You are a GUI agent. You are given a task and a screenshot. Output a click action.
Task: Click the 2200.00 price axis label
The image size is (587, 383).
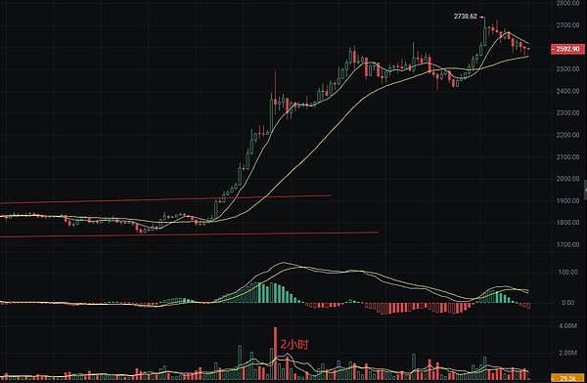click(567, 135)
